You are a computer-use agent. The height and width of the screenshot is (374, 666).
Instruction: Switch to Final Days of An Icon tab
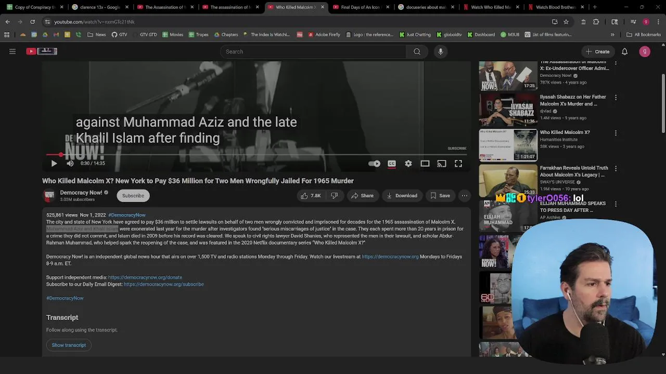361,7
